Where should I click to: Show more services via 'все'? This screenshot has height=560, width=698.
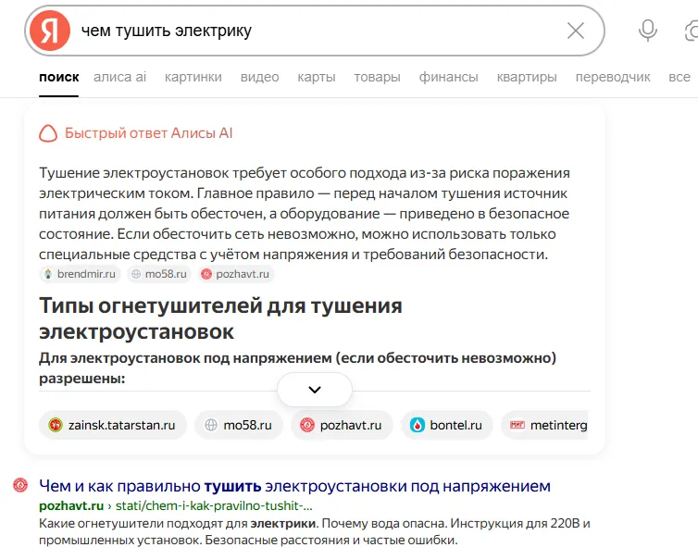[679, 77]
